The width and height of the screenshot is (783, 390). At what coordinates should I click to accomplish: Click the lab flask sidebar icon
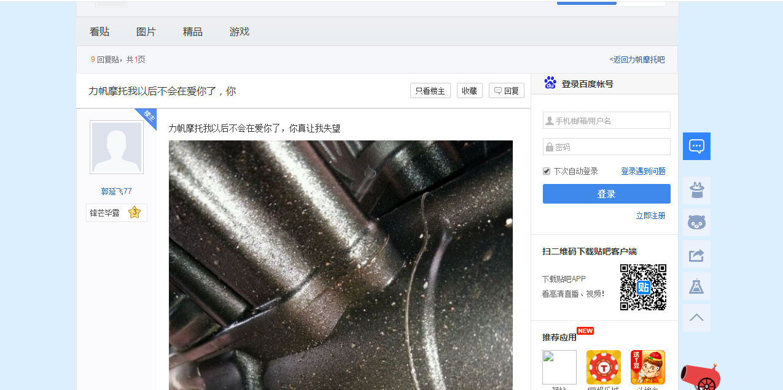[696, 286]
